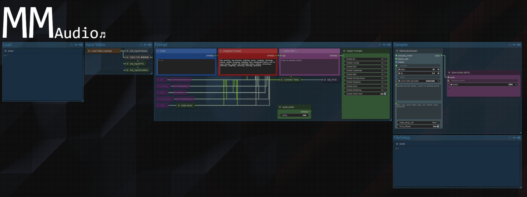Collapse the Save Audio (MP3) node
This screenshot has width=527, height=197.
[x=449, y=73]
